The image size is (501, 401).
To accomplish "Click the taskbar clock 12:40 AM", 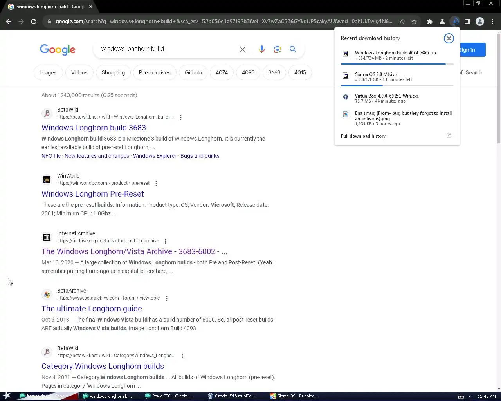I will coord(487,396).
